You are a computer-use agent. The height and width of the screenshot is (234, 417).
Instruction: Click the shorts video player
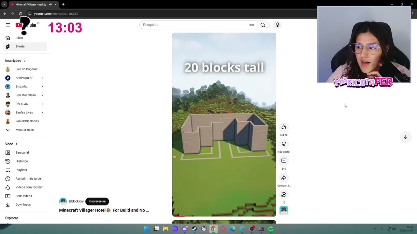tap(224, 124)
